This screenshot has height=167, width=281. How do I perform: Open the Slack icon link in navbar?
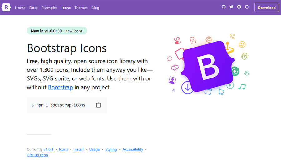pyautogui.click(x=239, y=7)
